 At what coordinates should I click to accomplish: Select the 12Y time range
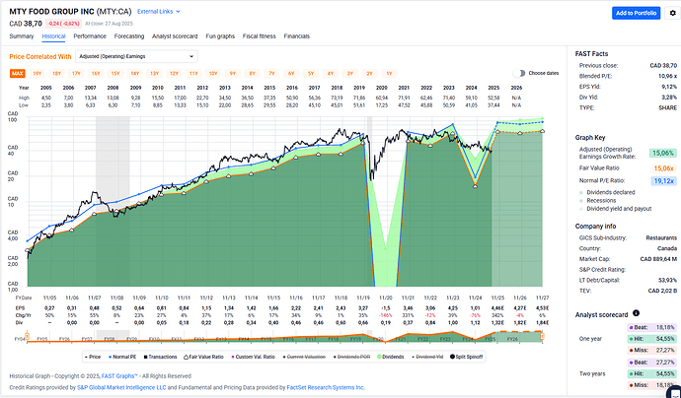click(174, 74)
